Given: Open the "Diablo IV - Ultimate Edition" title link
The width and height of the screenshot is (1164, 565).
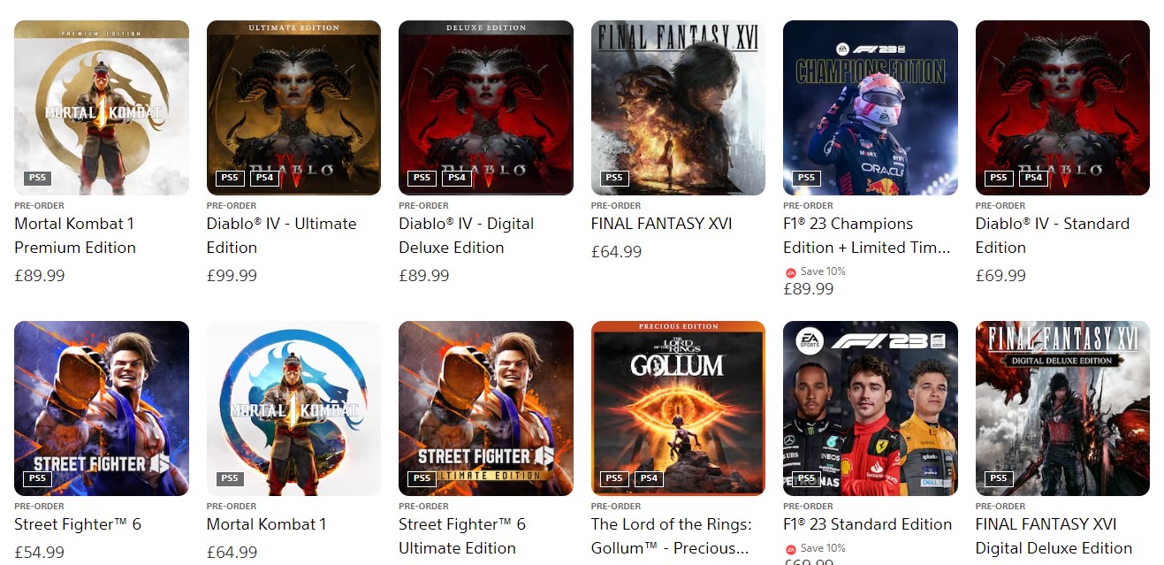Looking at the screenshot, I should pyautogui.click(x=281, y=235).
